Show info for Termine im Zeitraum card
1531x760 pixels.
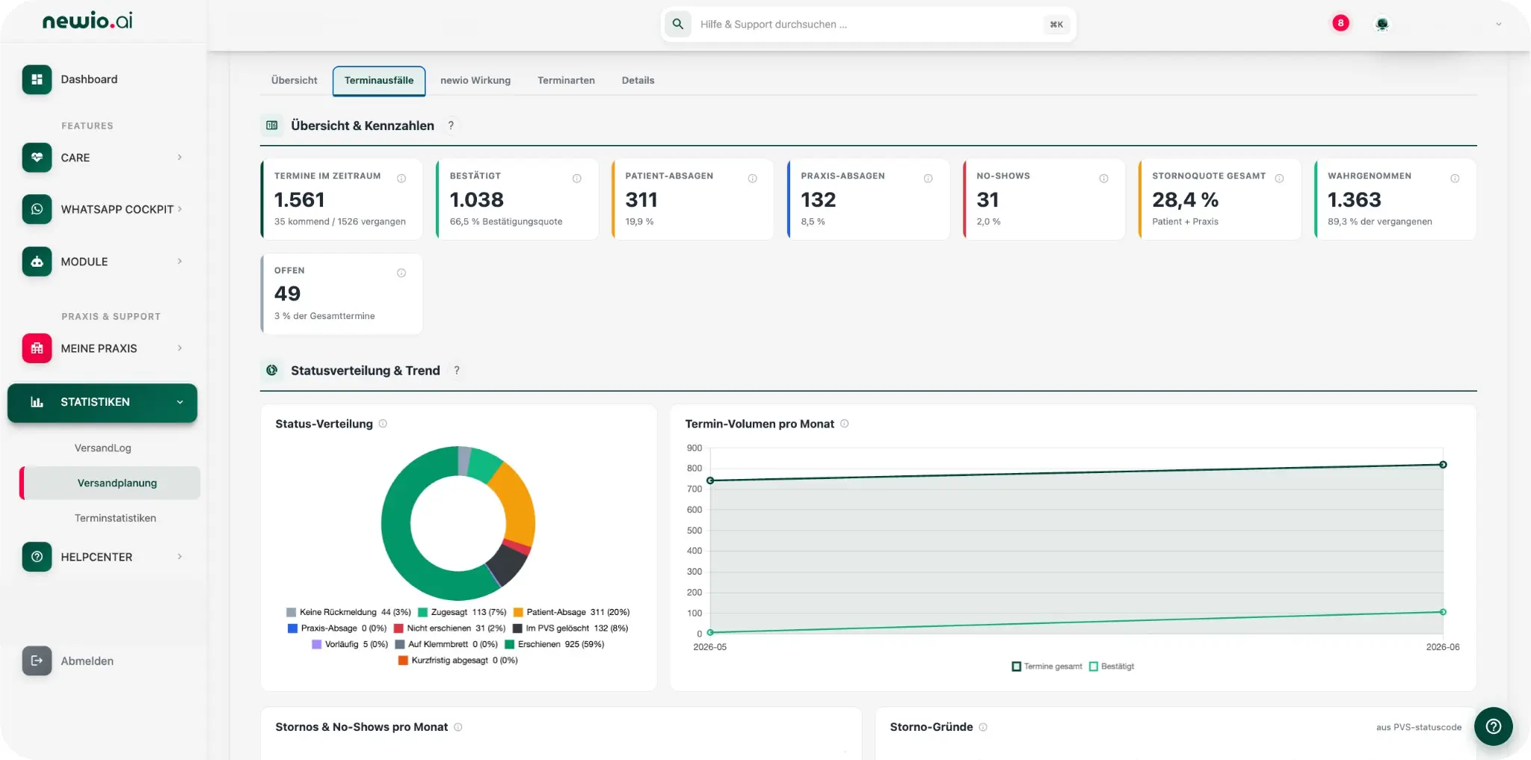401,179
